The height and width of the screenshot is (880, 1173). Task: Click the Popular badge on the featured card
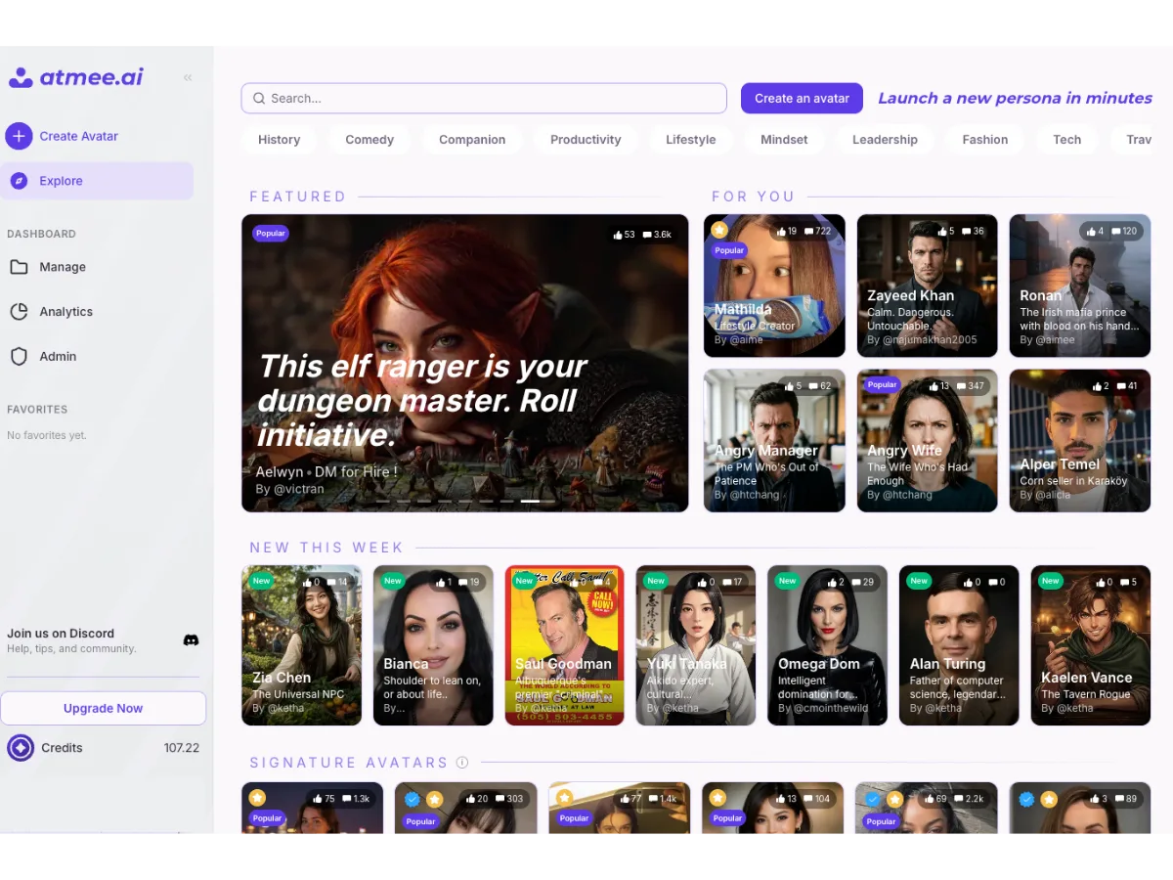pyautogui.click(x=271, y=234)
